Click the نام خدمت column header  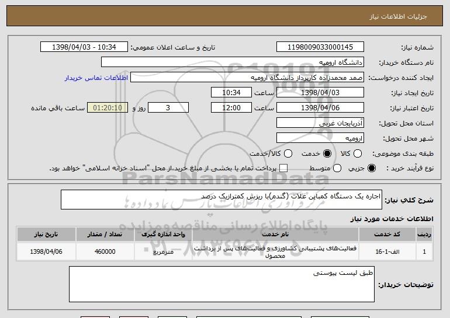point(275,235)
